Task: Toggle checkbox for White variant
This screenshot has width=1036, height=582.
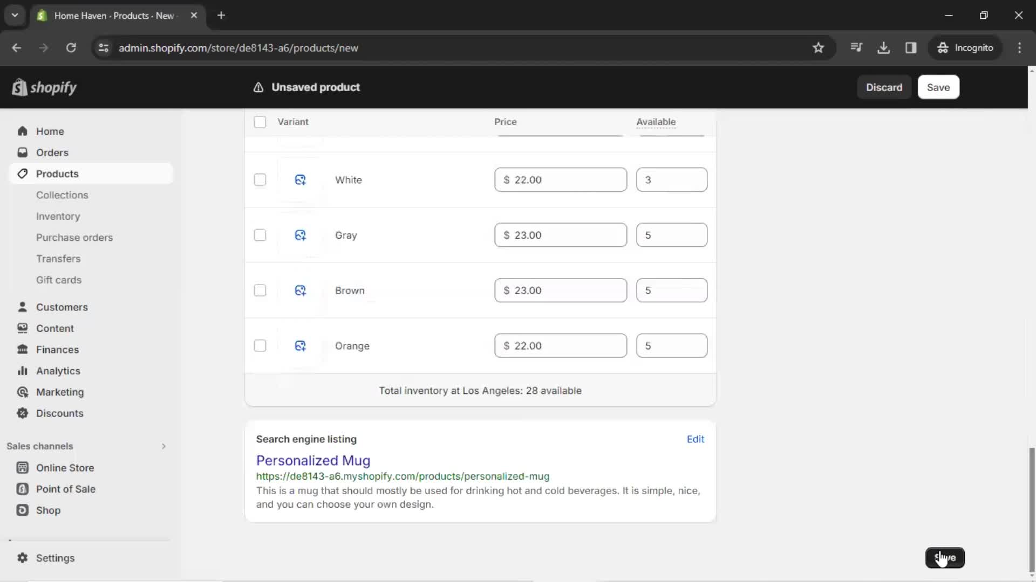Action: (x=260, y=180)
